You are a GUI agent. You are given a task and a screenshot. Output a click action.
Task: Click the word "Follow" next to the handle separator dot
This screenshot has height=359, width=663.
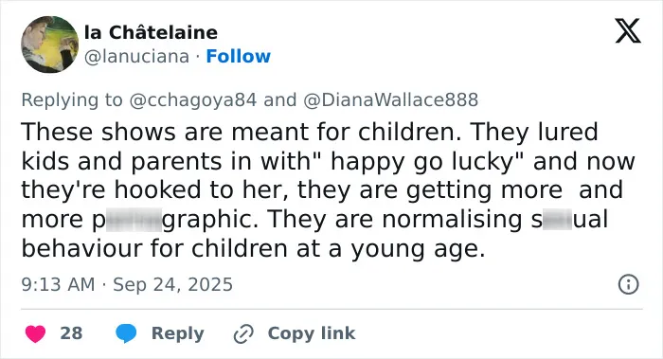238,56
